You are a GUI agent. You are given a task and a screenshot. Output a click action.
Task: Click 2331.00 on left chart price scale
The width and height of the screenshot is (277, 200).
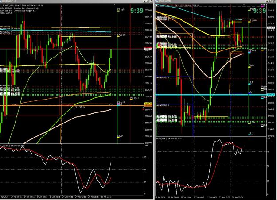pyautogui.click(x=148, y=10)
